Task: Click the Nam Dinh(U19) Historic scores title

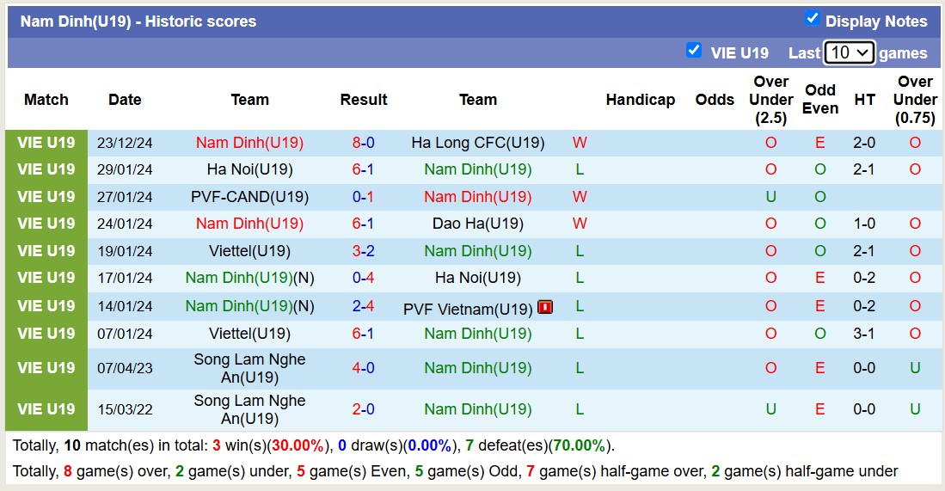Action: tap(138, 21)
